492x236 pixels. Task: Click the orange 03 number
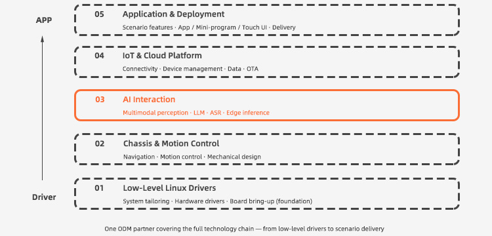click(100, 100)
